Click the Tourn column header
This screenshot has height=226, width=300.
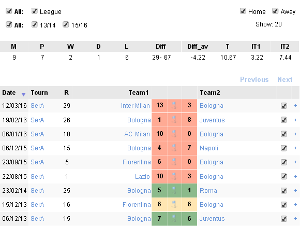pos(39,93)
